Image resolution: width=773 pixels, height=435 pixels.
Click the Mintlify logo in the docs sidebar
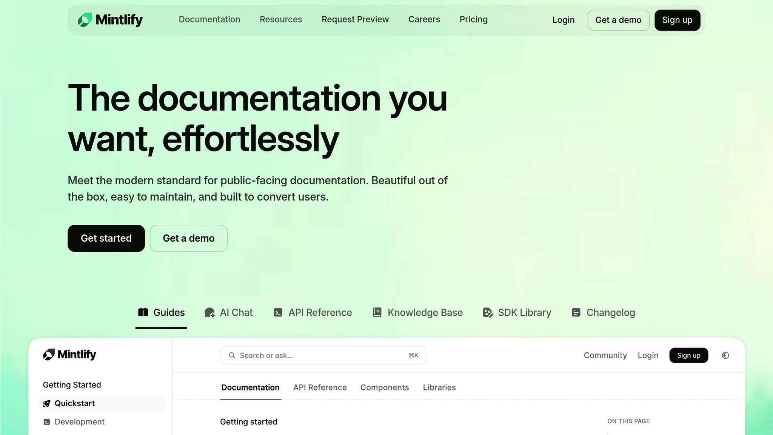[x=69, y=355]
